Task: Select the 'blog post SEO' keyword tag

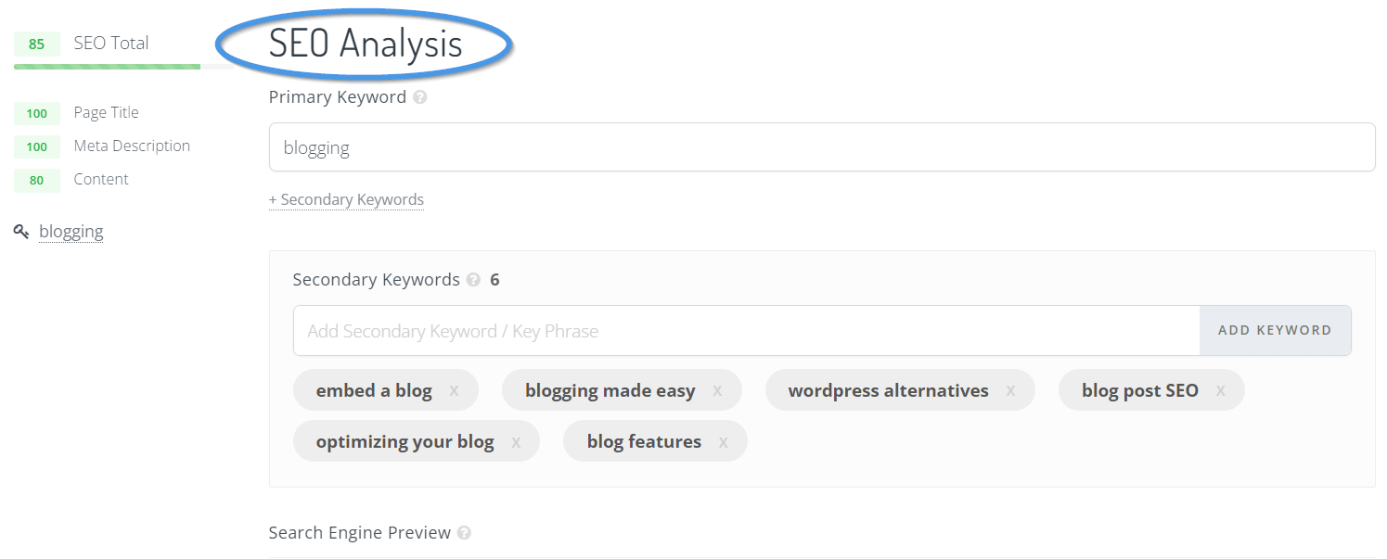Action: [x=1151, y=390]
